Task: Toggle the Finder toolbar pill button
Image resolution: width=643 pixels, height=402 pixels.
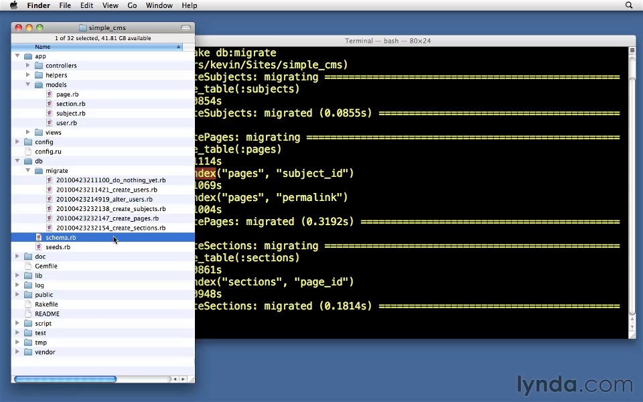Action: [x=186, y=27]
